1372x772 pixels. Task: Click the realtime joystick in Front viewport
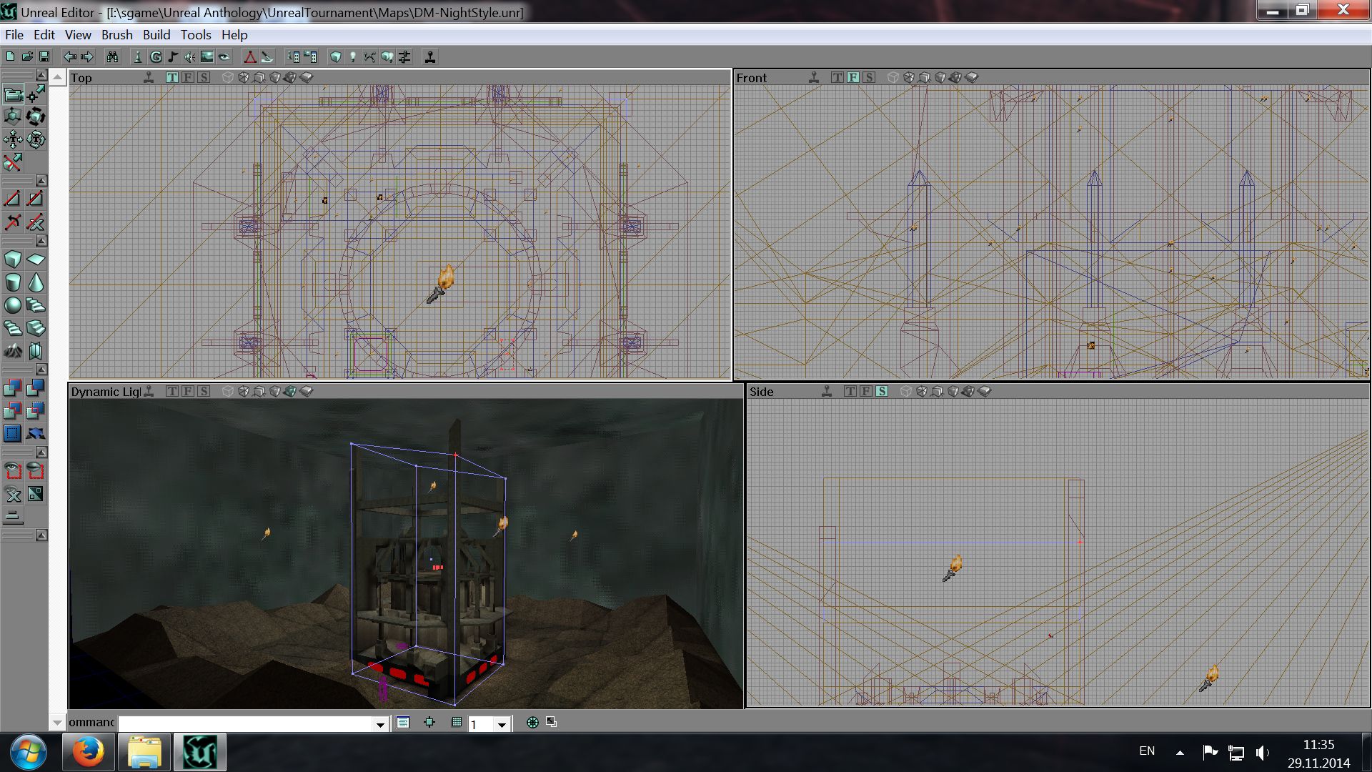[813, 77]
